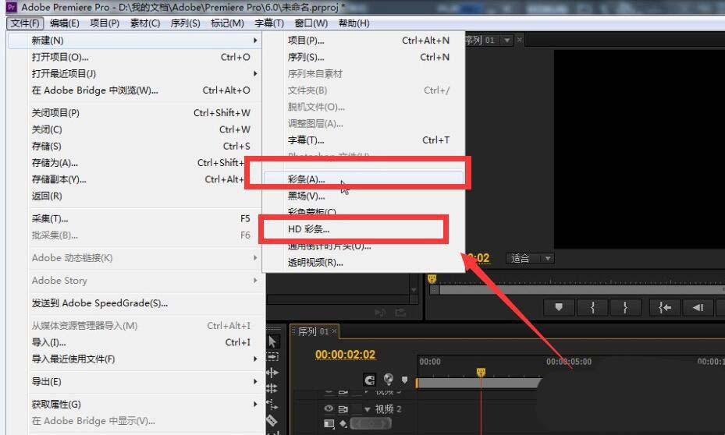
Task: Toggle the timeline Snap magnet button
Action: 369,380
